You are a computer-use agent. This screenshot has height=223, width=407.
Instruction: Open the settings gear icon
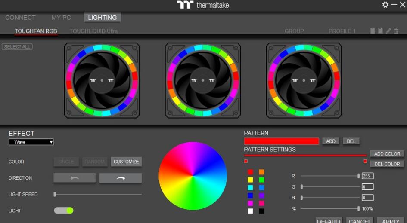click(385, 5)
